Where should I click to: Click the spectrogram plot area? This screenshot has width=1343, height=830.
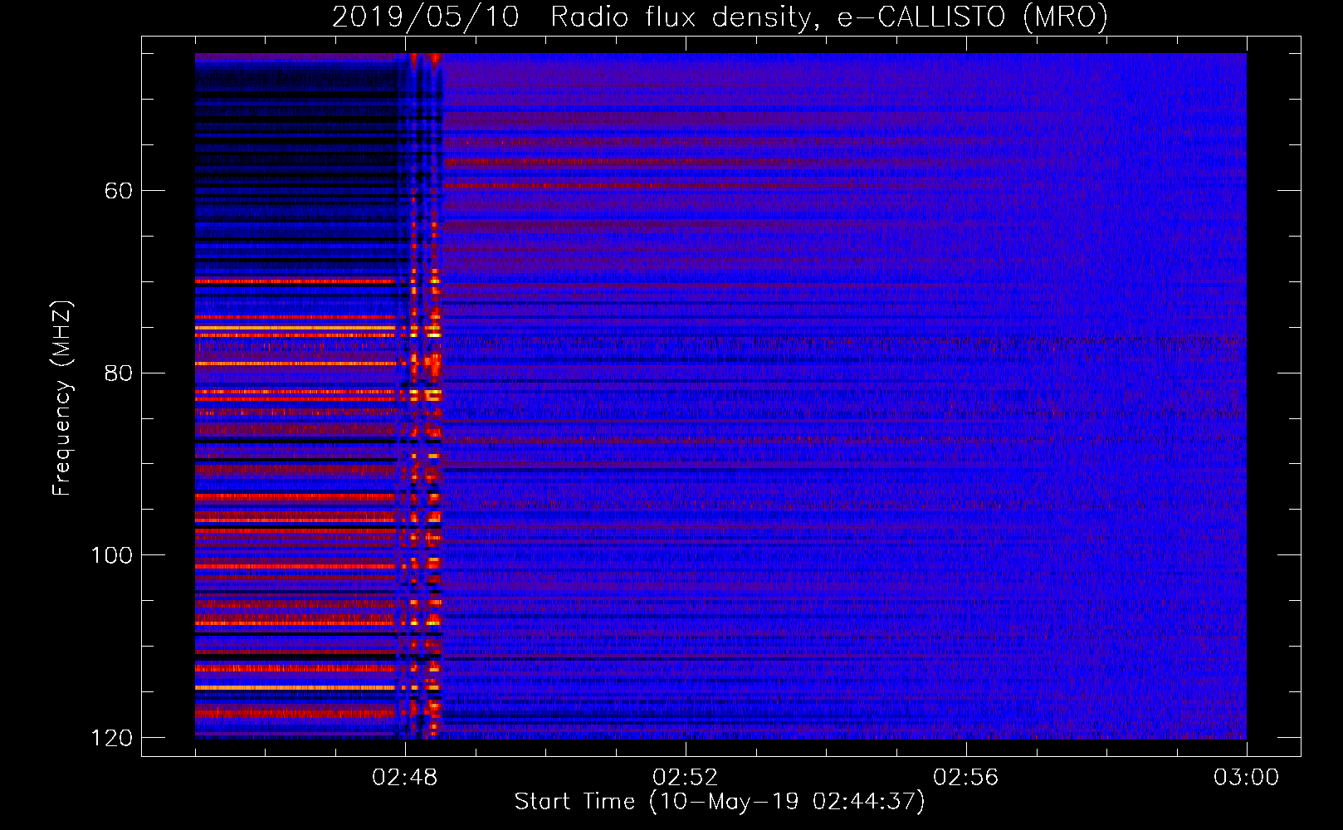coord(720,396)
